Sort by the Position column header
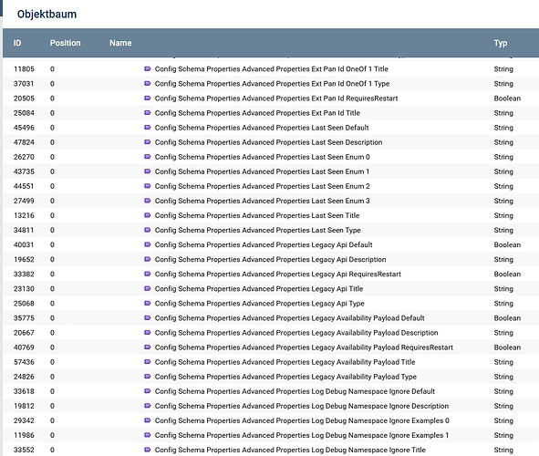539x456 pixels. 65,43
